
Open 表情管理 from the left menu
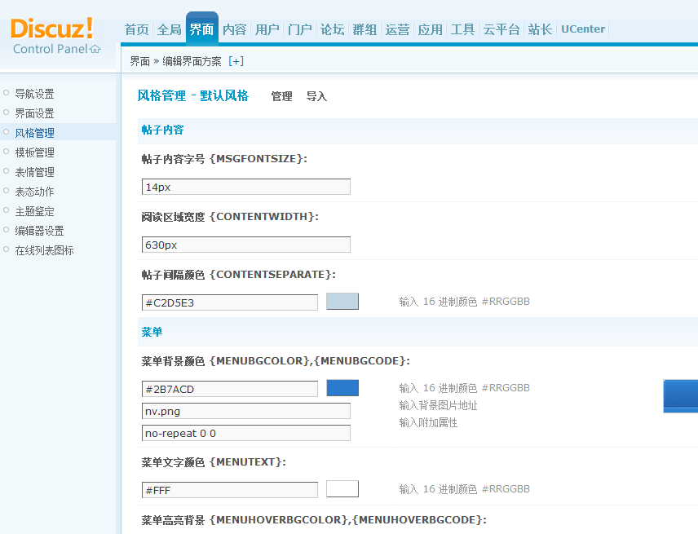(34, 172)
